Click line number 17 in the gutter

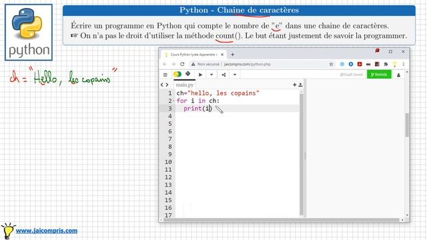tap(168, 215)
